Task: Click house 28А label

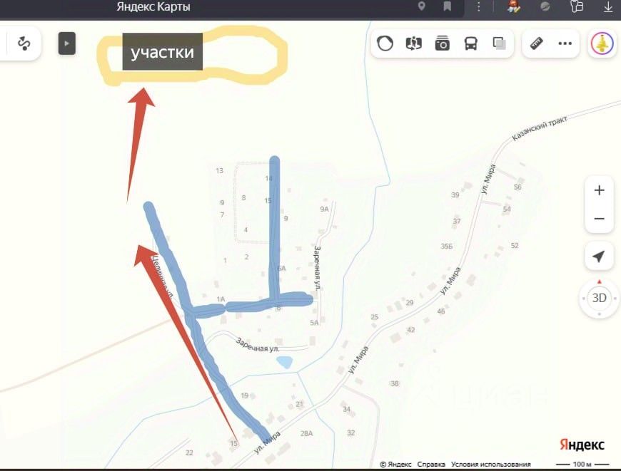Action: pos(306,433)
